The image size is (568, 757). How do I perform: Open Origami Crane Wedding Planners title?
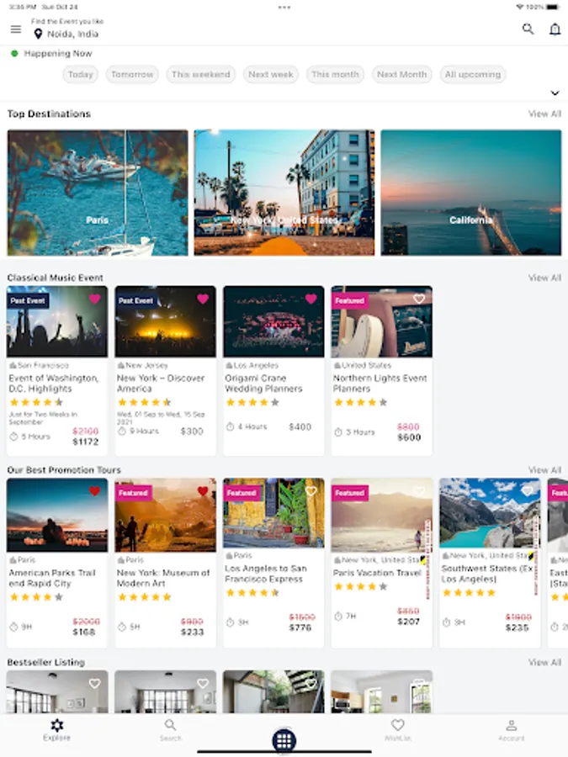tap(263, 384)
